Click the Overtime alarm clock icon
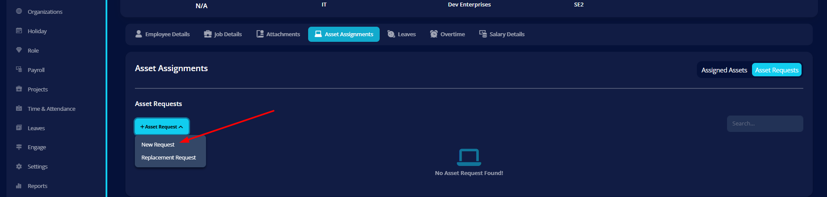Screen dimensions: 827x197 click(x=434, y=34)
